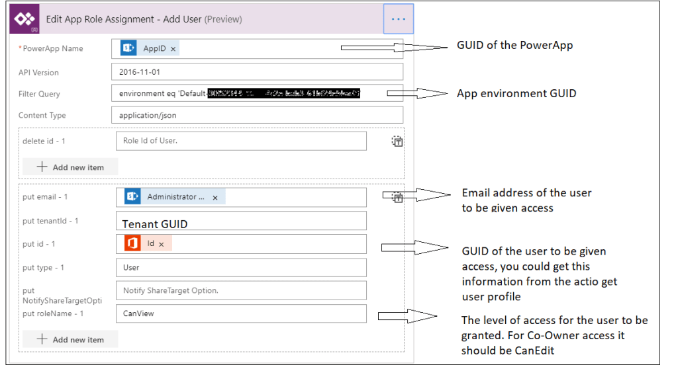
Task: Click the SharePoint icon in AppID token
Action: pyautogui.click(x=128, y=48)
